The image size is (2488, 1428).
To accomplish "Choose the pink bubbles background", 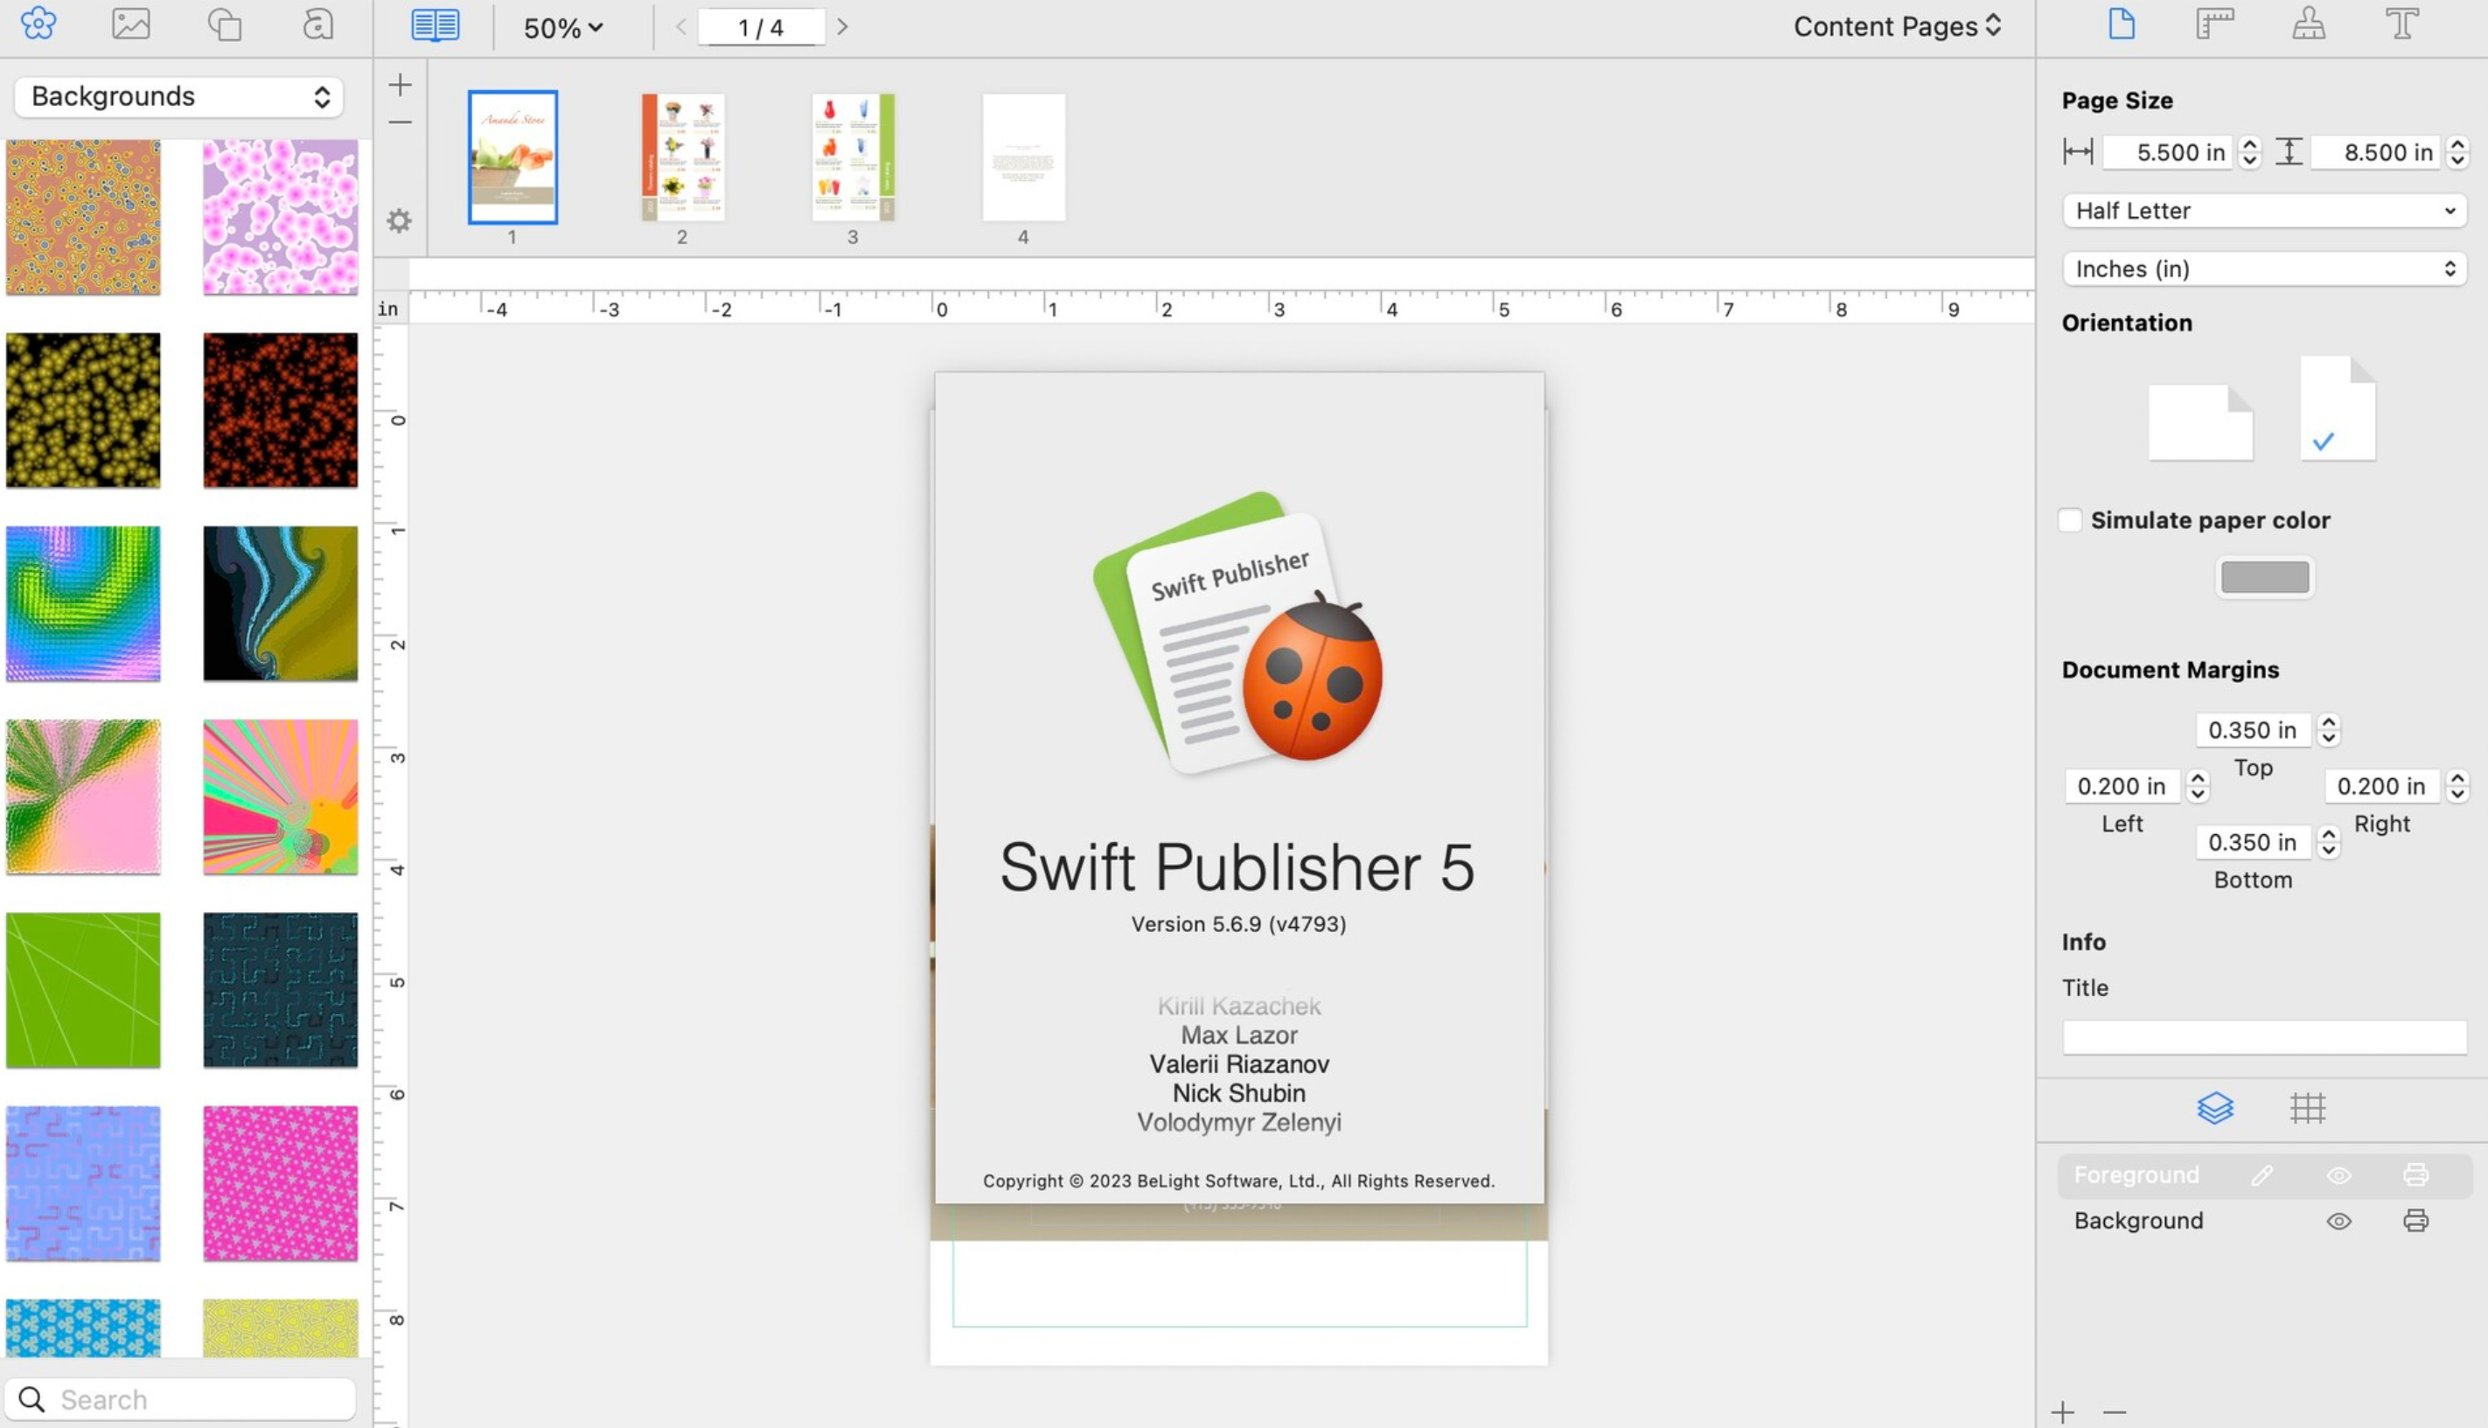I will tap(281, 216).
